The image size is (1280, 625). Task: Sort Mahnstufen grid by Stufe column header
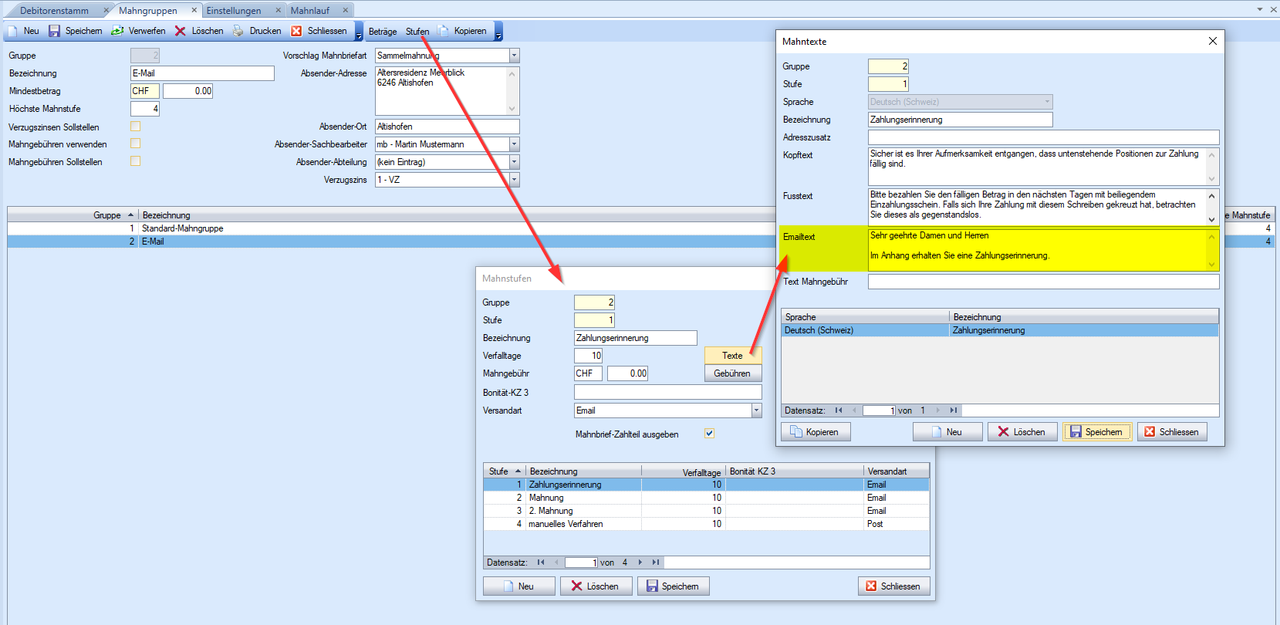point(505,471)
